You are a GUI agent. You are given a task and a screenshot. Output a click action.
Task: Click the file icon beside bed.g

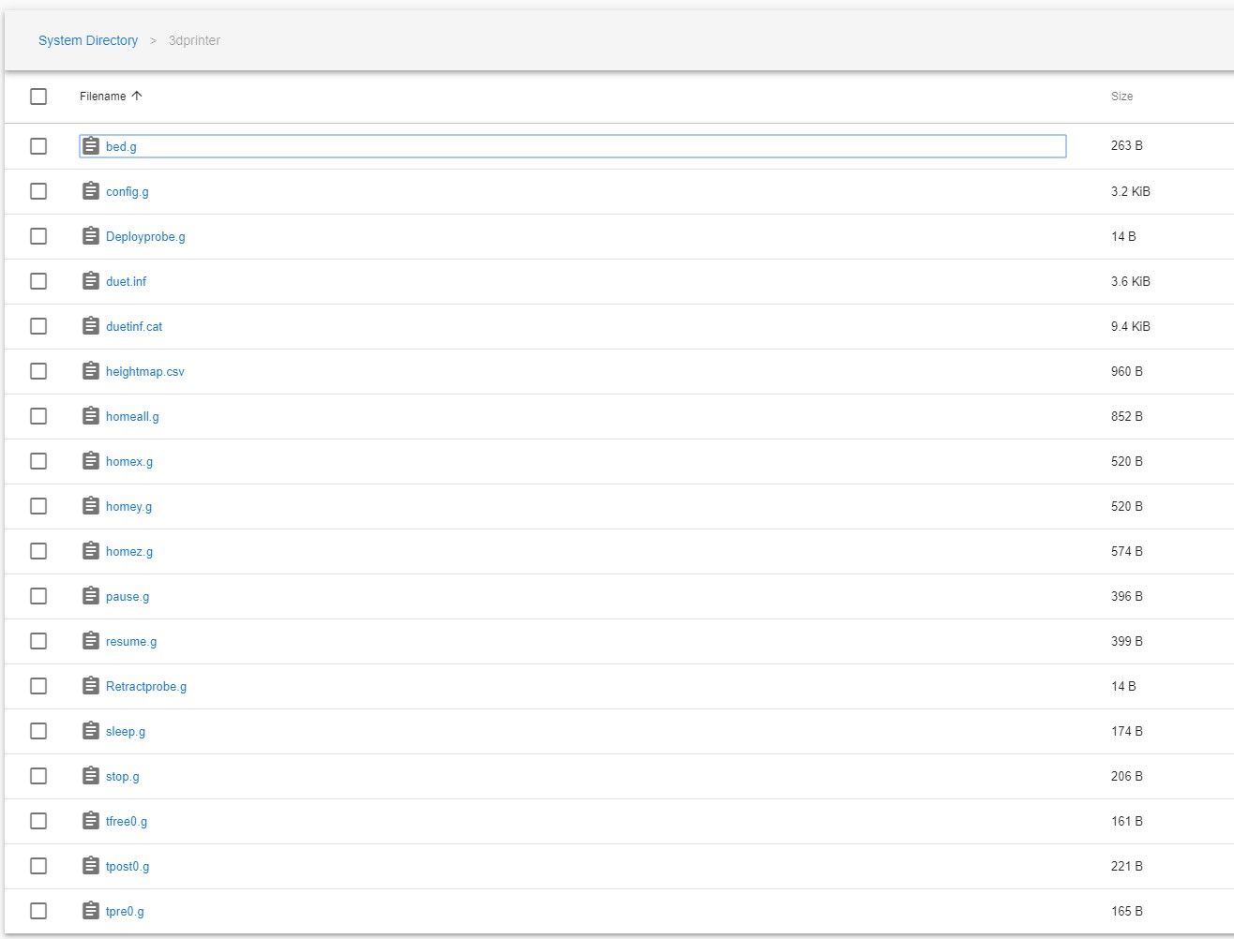click(x=91, y=146)
